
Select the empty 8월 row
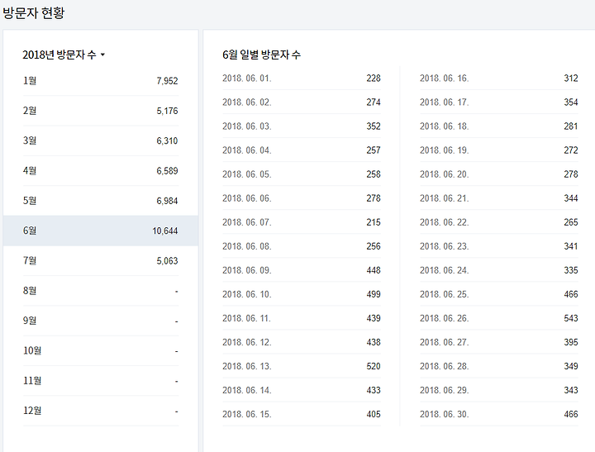coord(101,291)
